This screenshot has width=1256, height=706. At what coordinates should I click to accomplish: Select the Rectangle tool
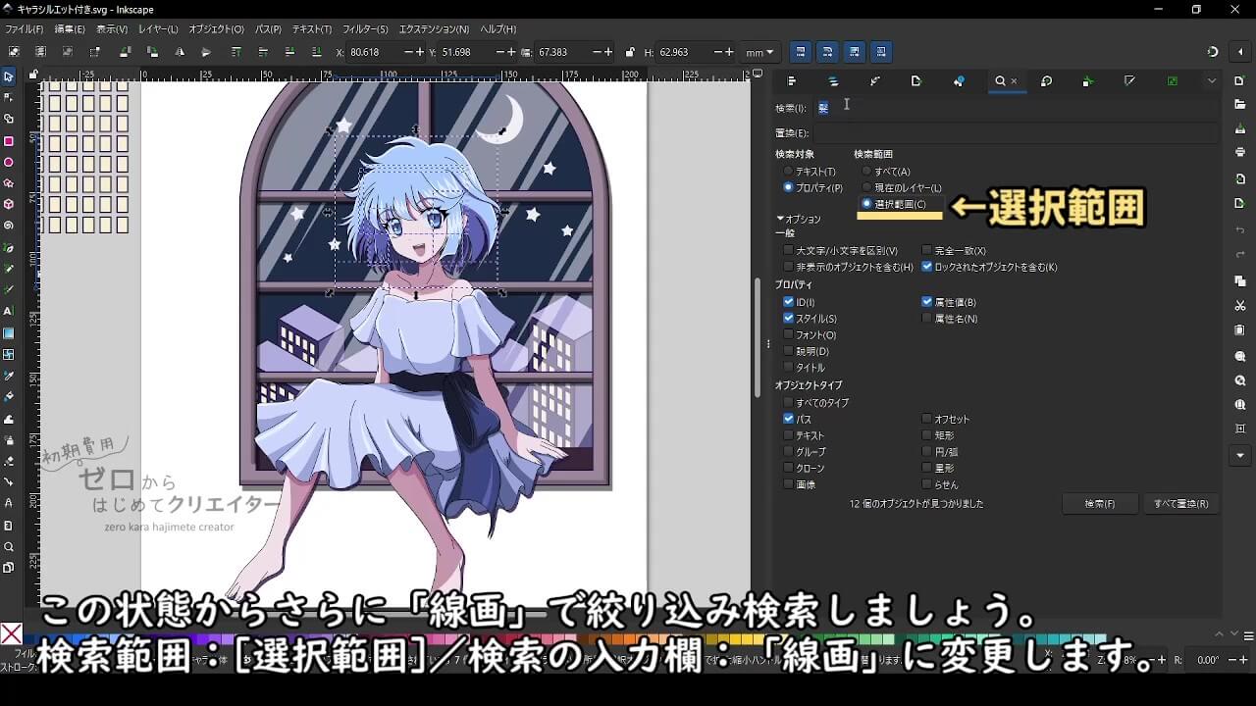click(x=9, y=141)
